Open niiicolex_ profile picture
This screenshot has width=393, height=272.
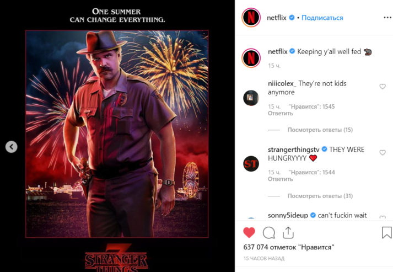coord(251,98)
